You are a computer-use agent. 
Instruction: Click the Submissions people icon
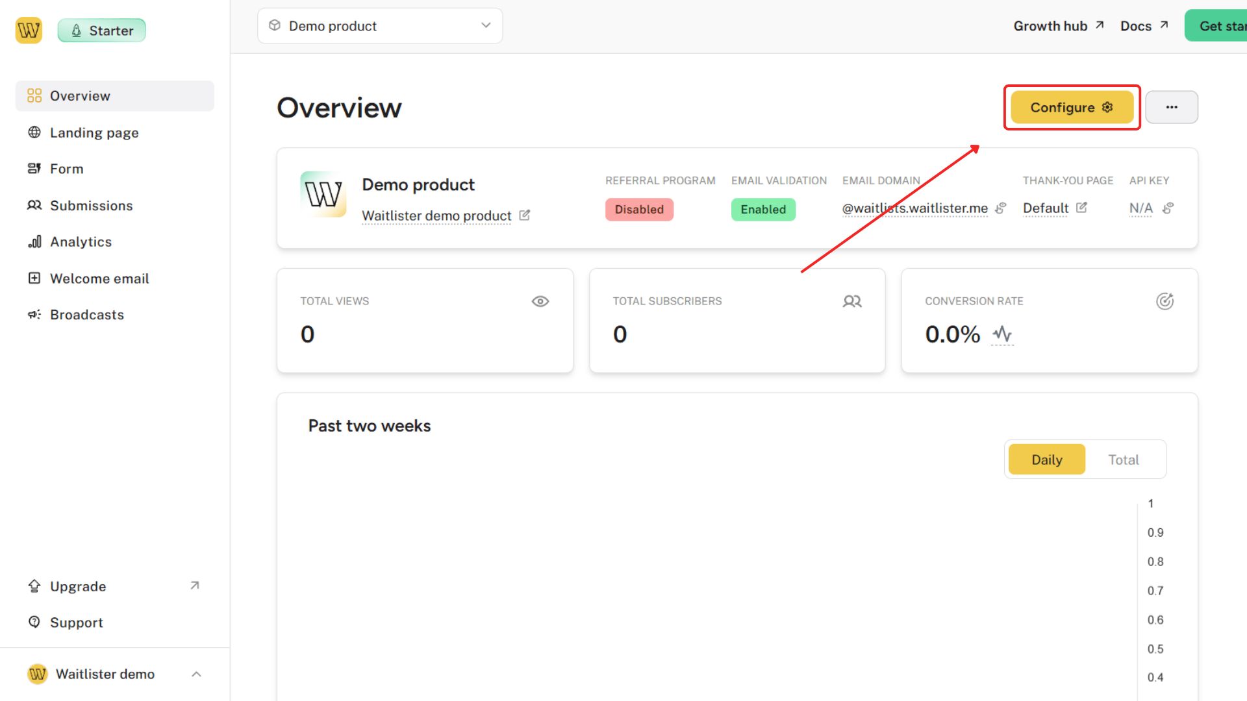tap(34, 205)
